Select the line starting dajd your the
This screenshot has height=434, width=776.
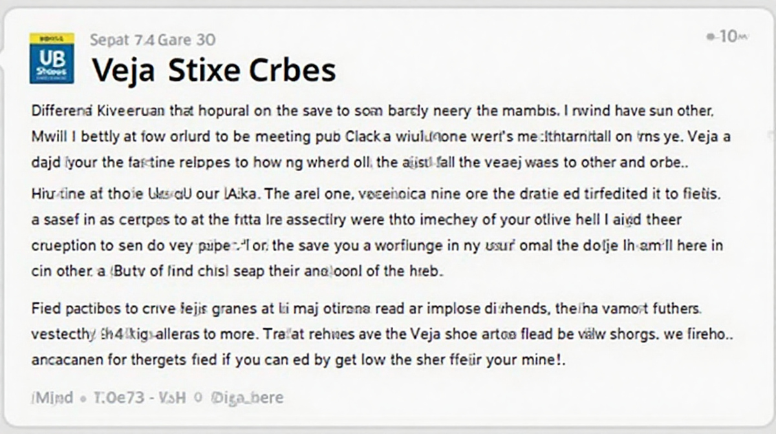(359, 163)
